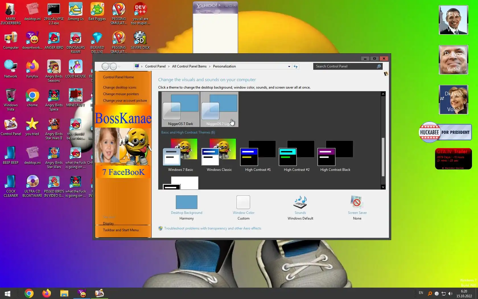Select the Windows Vista desktop icon
Screen dimensions: 478x299
coord(11,100)
